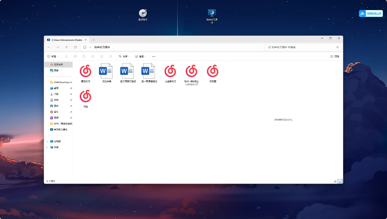Go up one folder level

pos(66,47)
